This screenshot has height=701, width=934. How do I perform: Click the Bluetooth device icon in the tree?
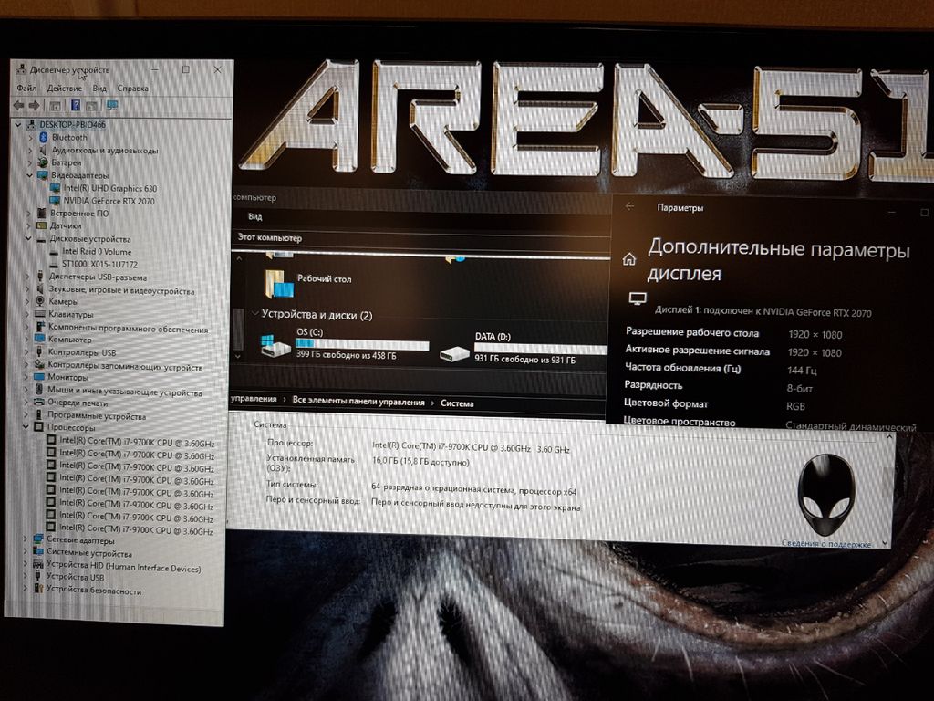coord(42,137)
